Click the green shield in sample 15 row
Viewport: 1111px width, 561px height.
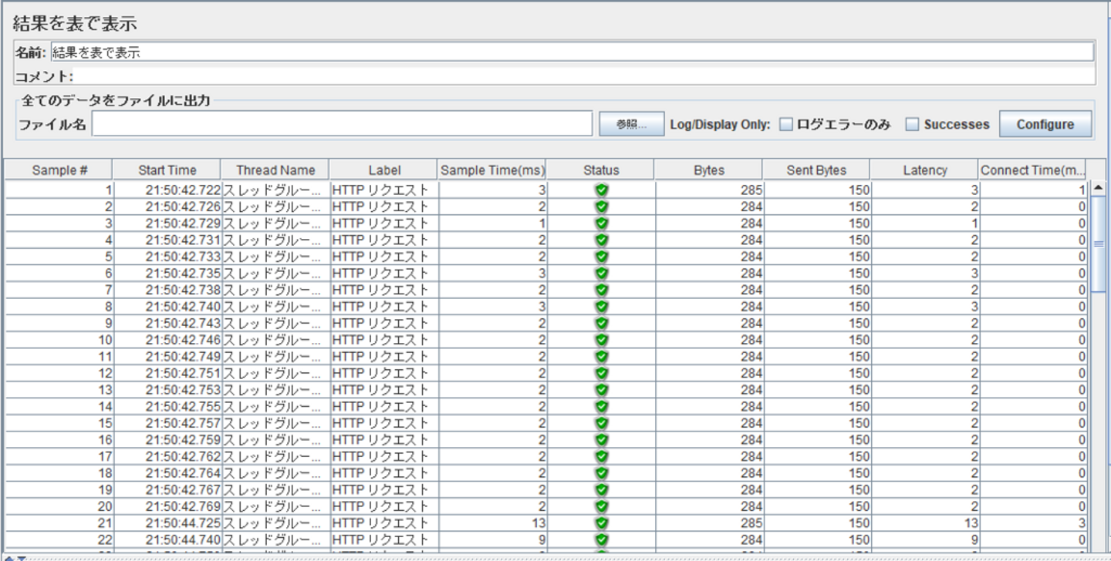[602, 423]
